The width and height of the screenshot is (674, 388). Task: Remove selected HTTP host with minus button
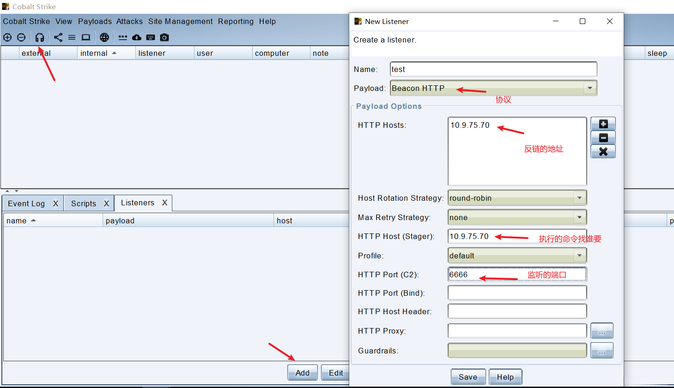point(603,137)
